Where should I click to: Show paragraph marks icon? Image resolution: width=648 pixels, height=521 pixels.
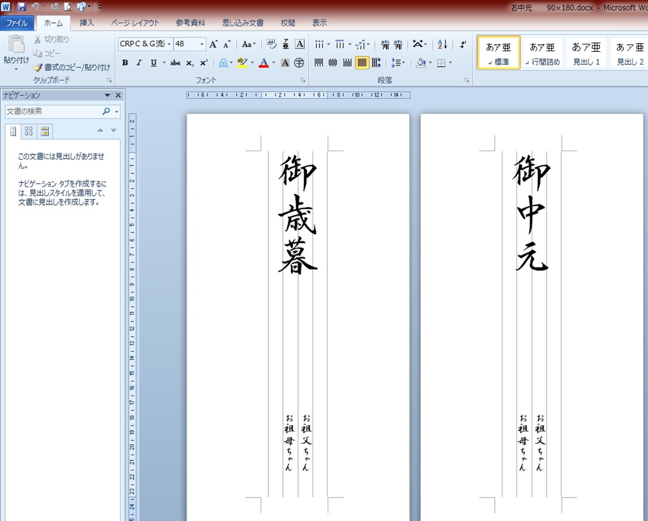pos(463,44)
